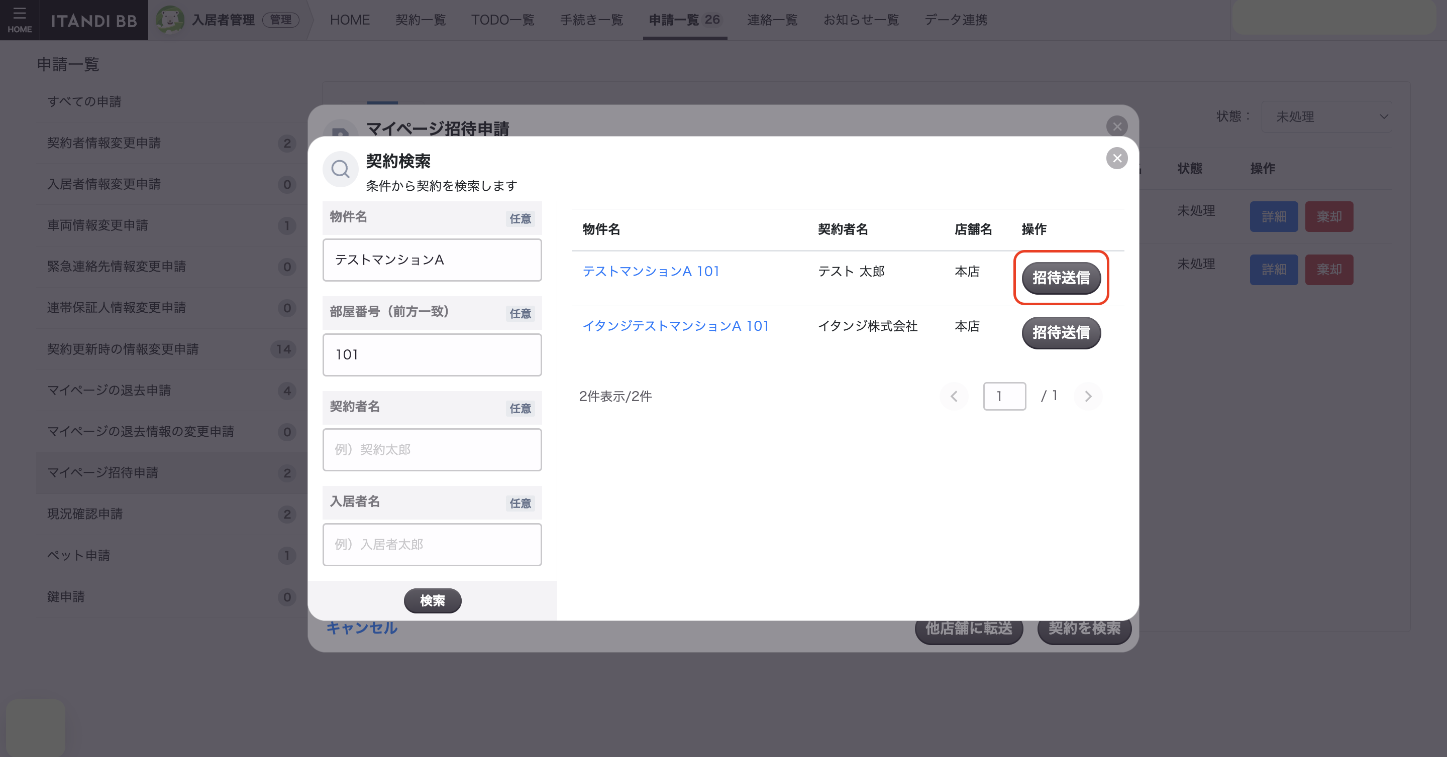Click イタンジ株式会社 contractor name cell
The height and width of the screenshot is (757, 1447).
[x=867, y=326]
